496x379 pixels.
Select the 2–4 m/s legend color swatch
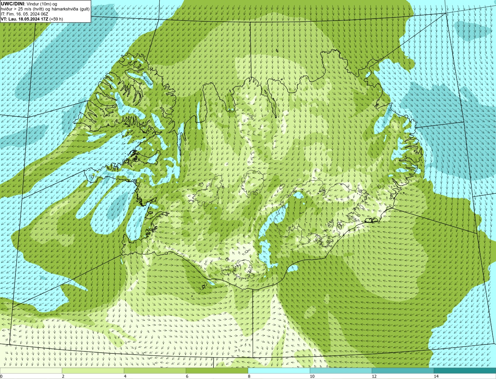[x=93, y=370]
